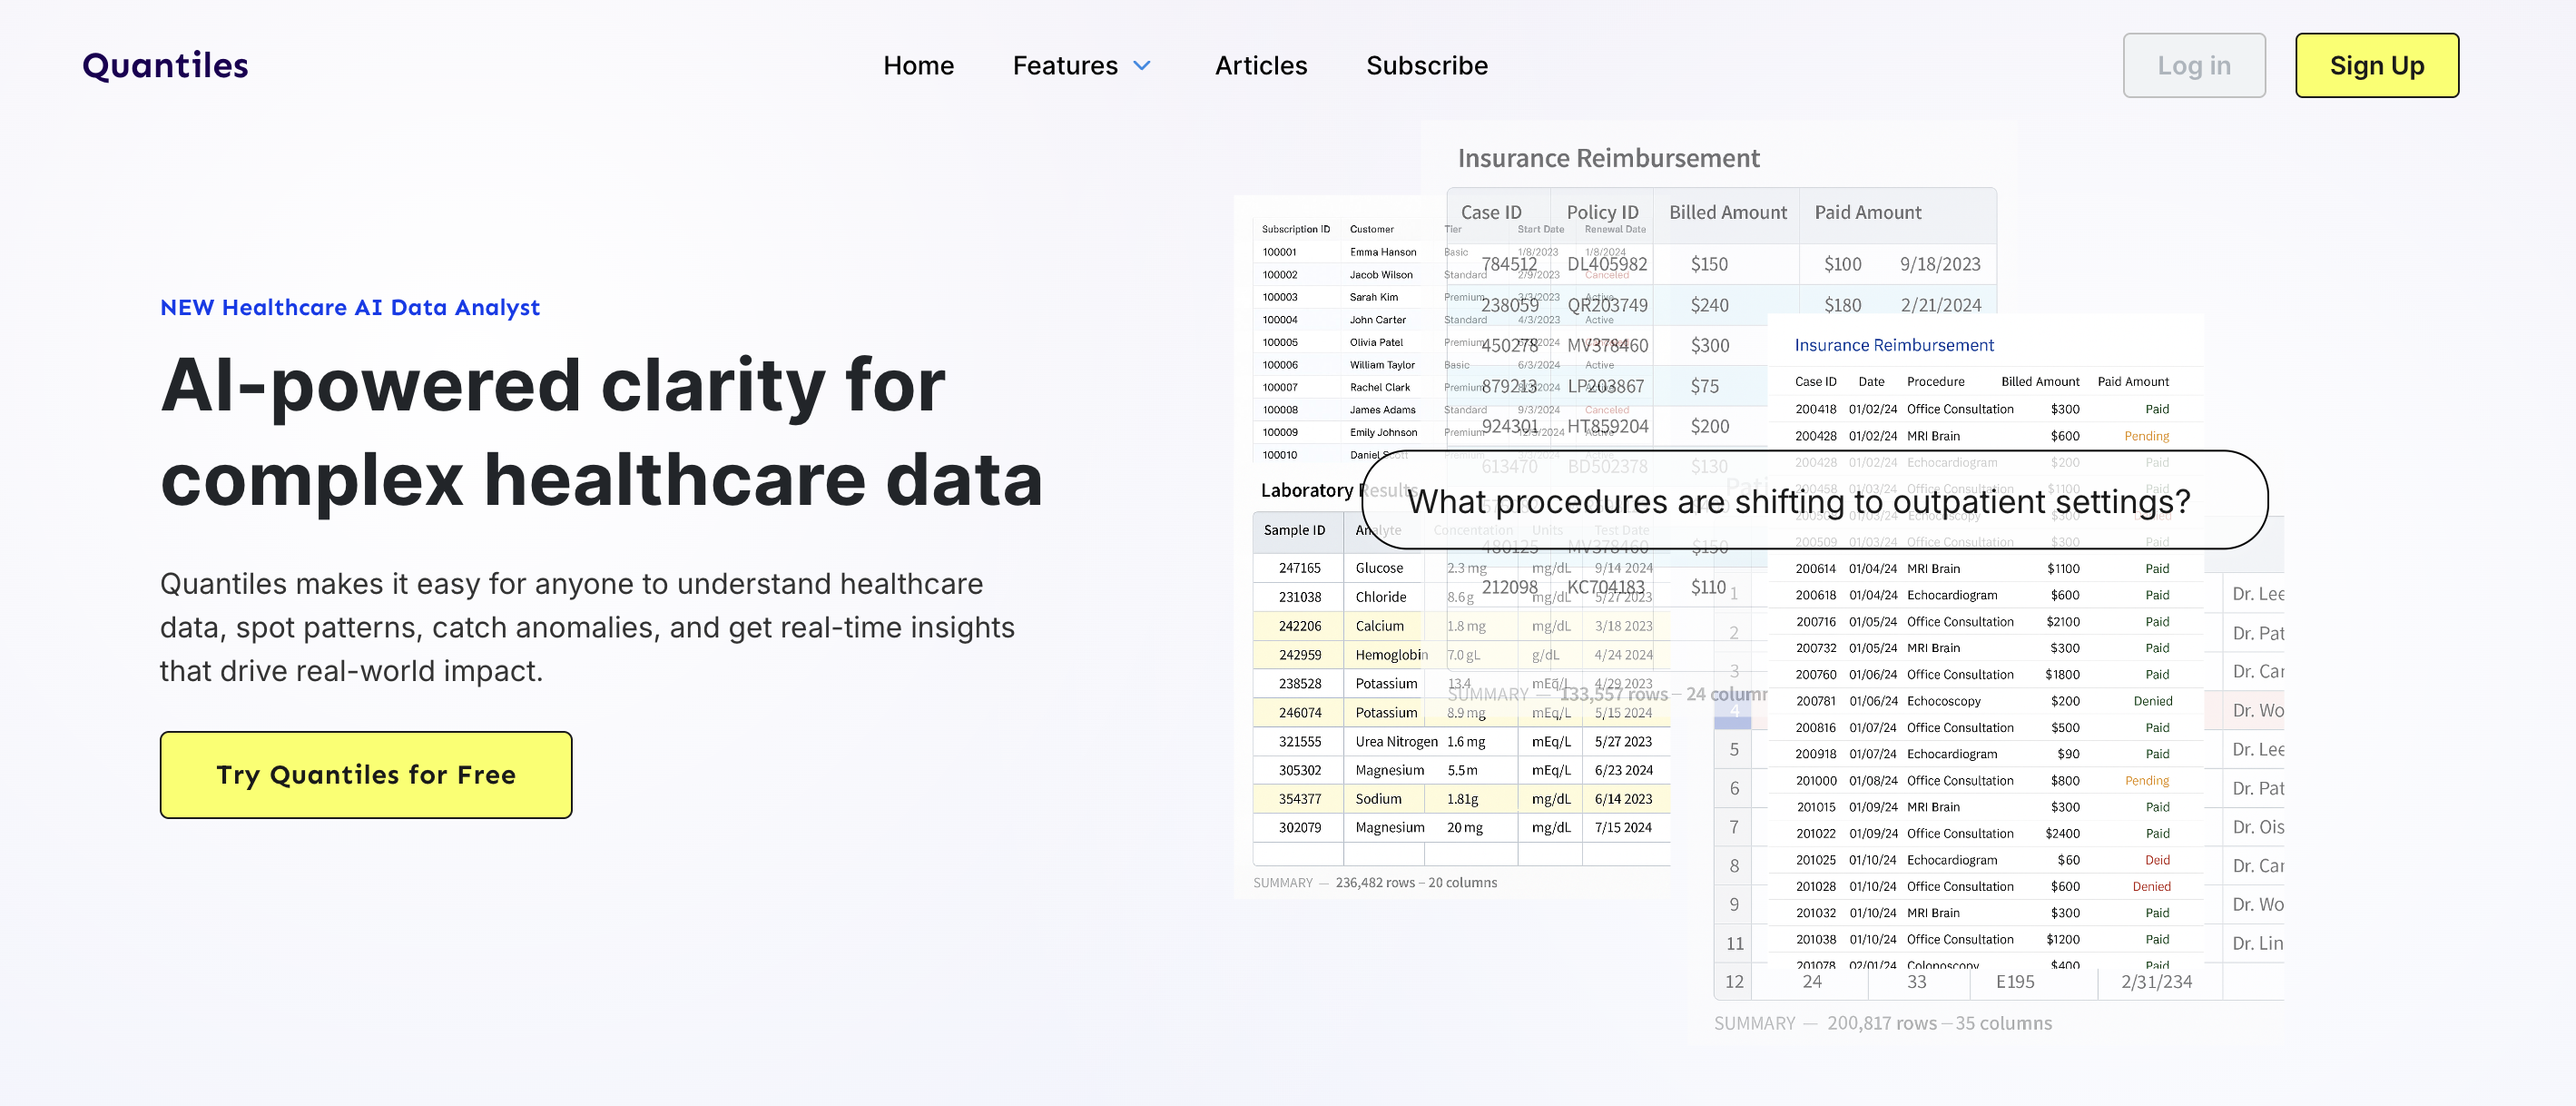Click NEW Healthcare AI Data Analyst label
This screenshot has height=1106, width=2576.
click(350, 307)
